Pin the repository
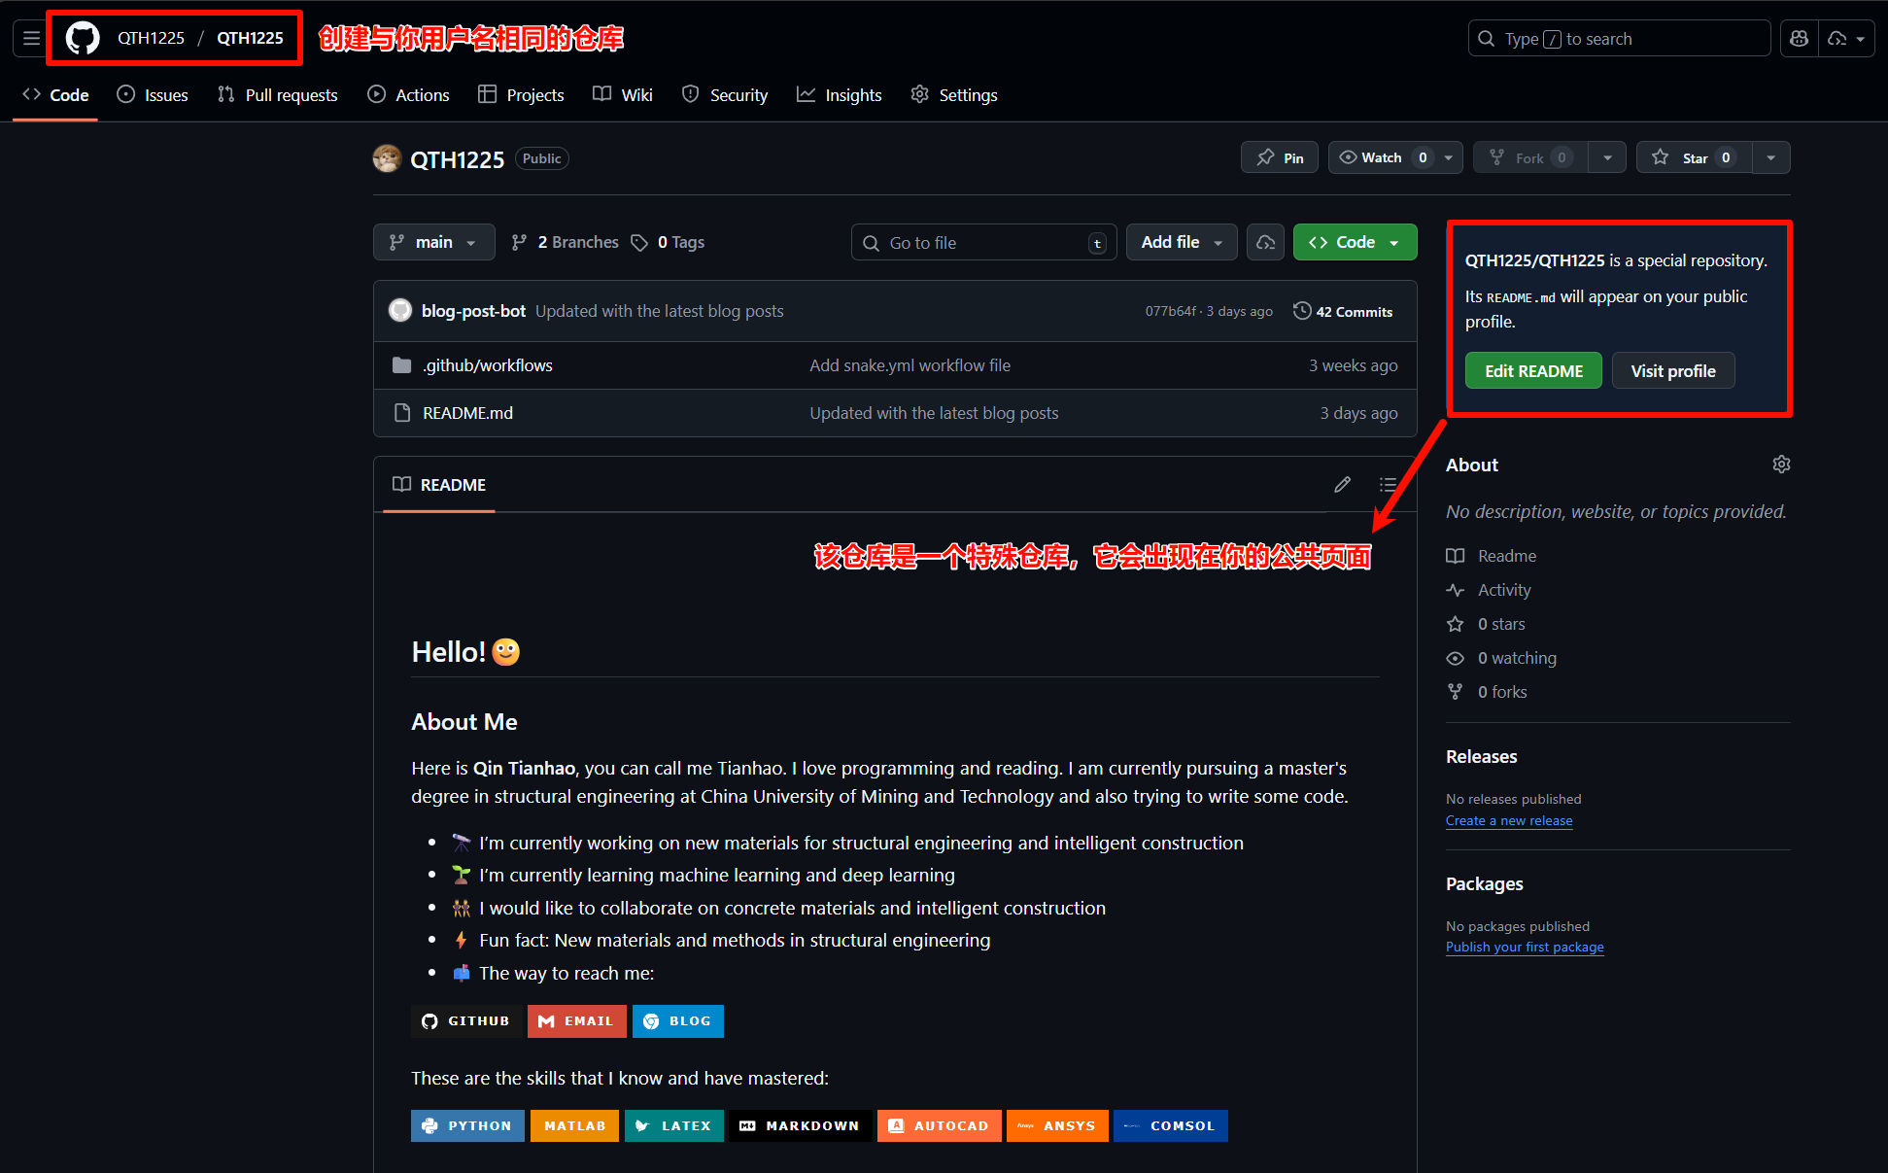Screen dimensions: 1888x1173 click(x=1279, y=156)
